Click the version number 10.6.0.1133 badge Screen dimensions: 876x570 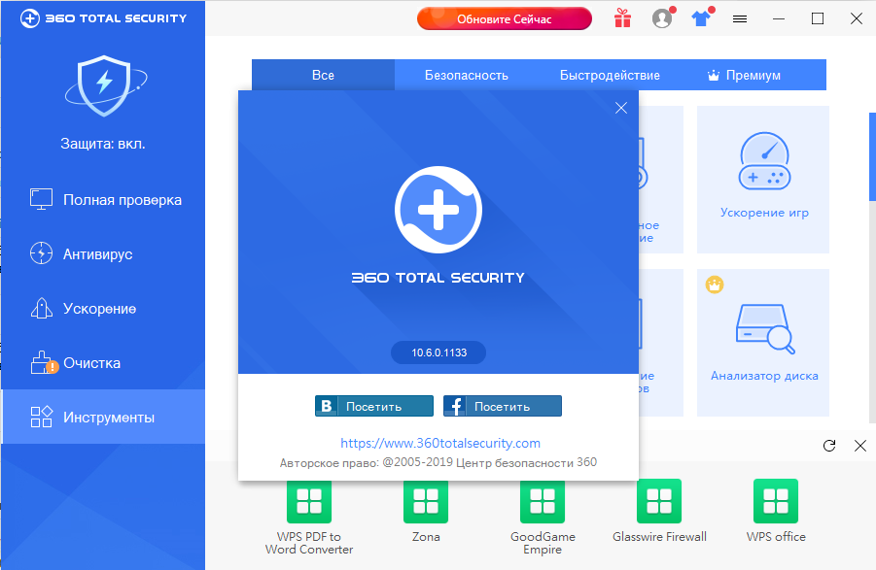[438, 352]
